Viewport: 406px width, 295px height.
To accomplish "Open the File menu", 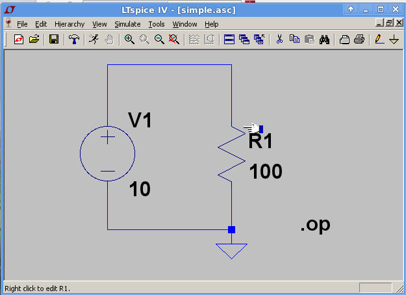I will pos(22,24).
